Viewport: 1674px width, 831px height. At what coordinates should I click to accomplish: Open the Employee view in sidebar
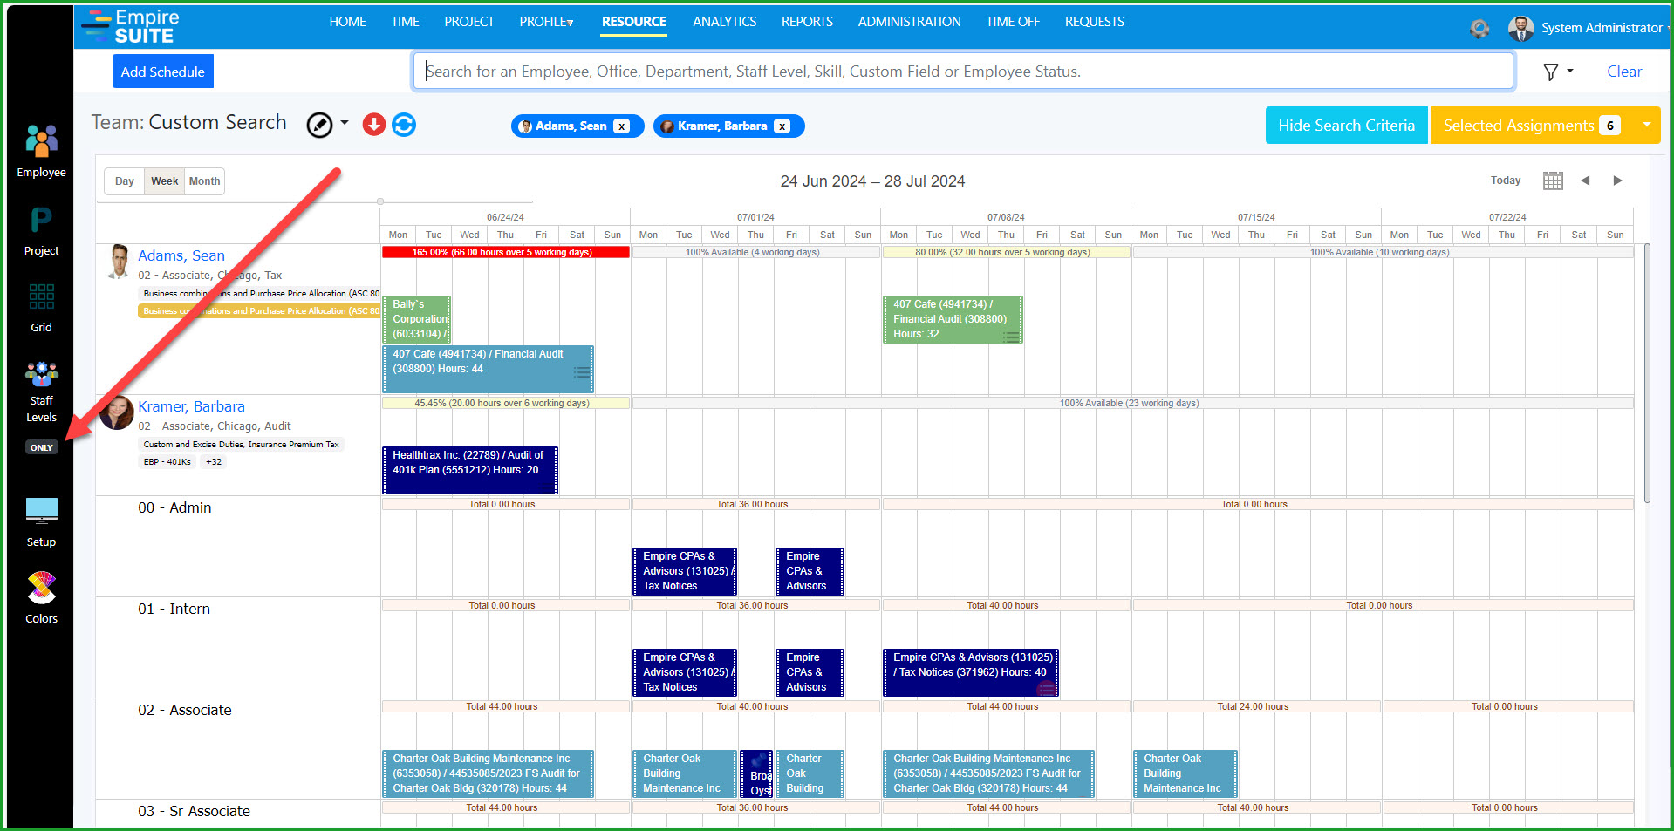(41, 150)
